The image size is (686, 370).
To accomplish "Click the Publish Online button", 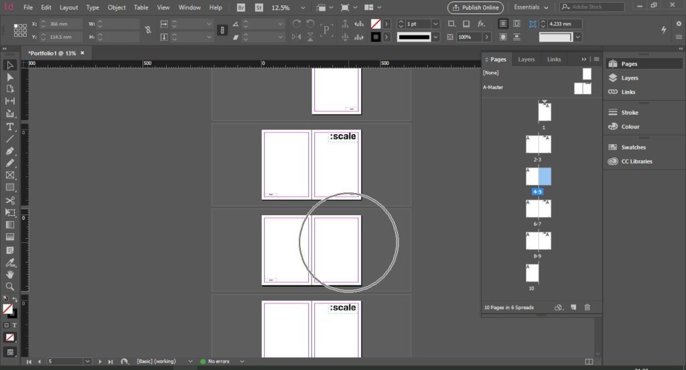I will pos(475,7).
